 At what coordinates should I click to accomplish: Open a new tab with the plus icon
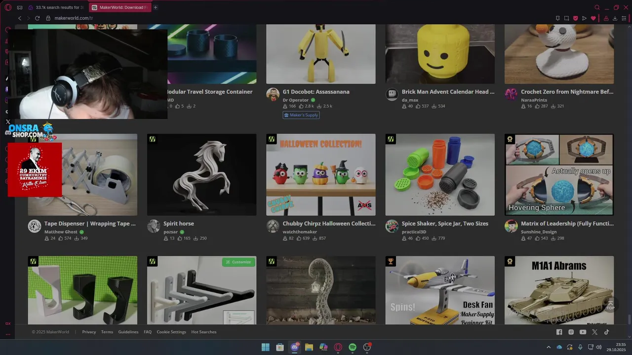point(156,7)
